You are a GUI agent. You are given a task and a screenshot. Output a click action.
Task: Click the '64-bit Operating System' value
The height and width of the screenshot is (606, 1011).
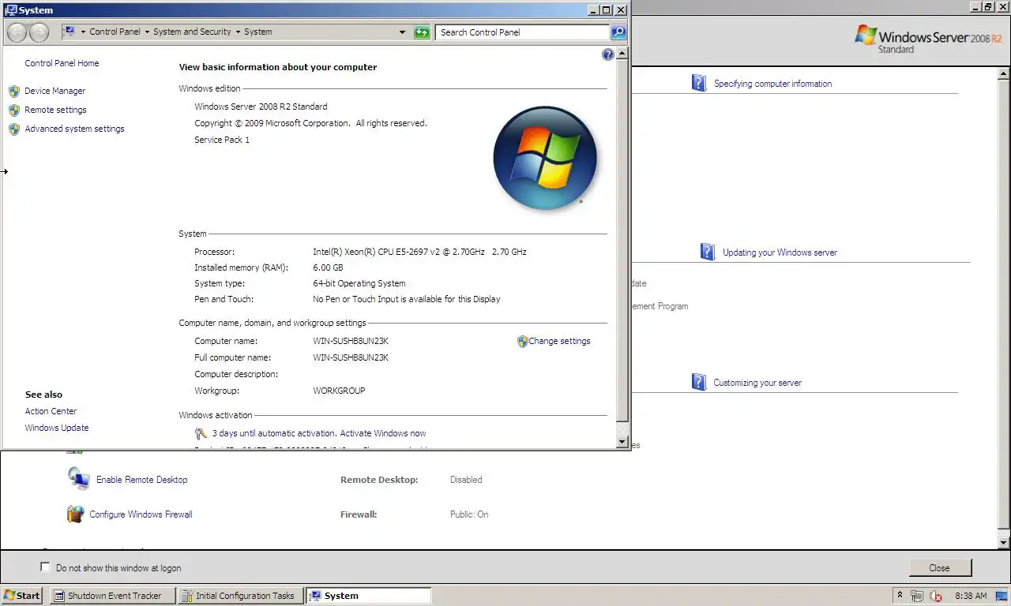pyautogui.click(x=359, y=283)
